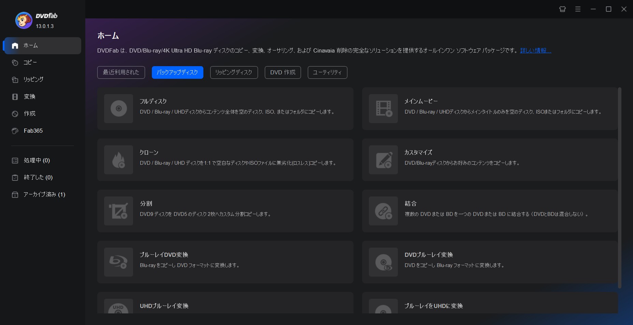Go to ホーム in the sidebar

(x=42, y=46)
